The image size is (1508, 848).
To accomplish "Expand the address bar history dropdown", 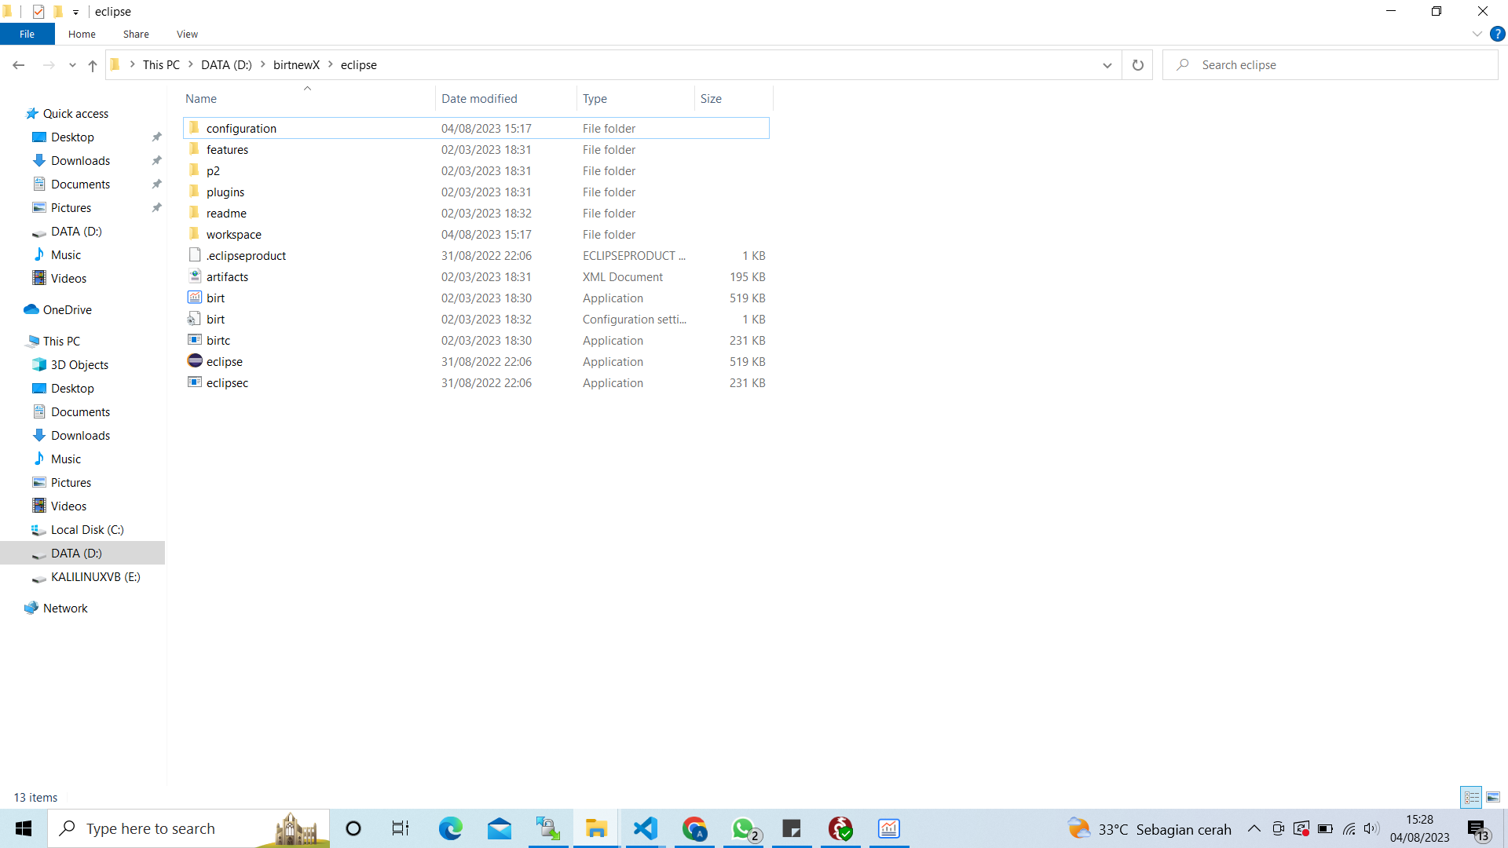I will 1107,65.
